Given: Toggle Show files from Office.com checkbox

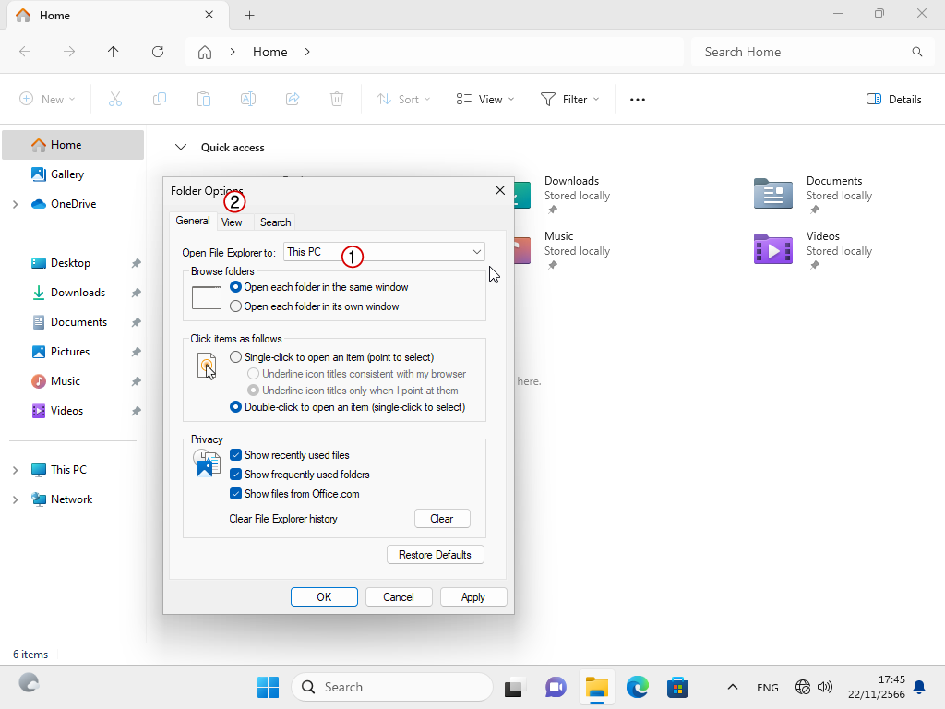Looking at the screenshot, I should click(236, 494).
